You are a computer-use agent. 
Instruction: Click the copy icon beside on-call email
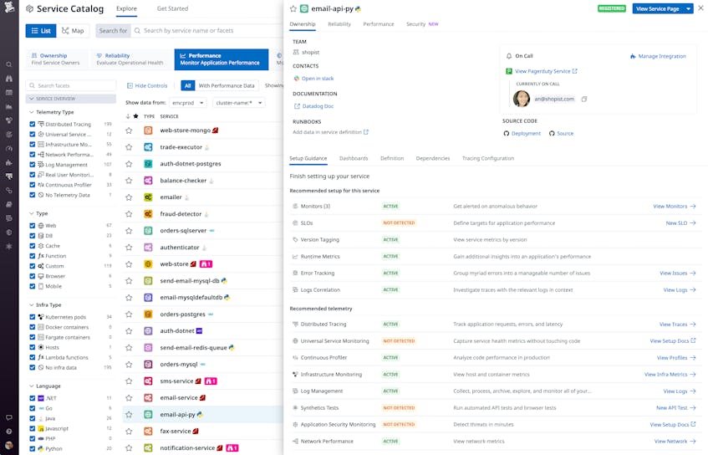583,99
